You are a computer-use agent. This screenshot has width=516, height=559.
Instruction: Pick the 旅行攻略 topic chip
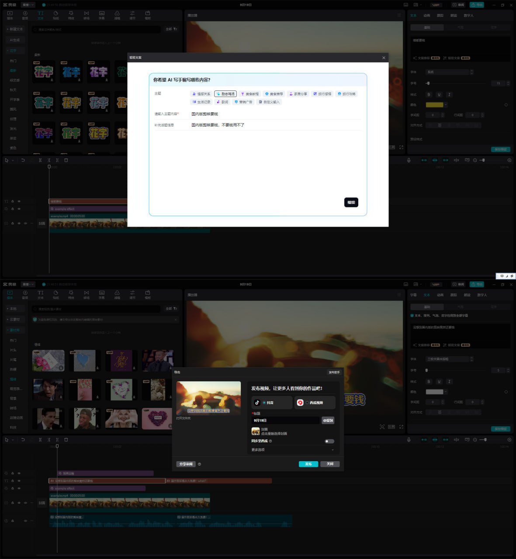tap(346, 94)
